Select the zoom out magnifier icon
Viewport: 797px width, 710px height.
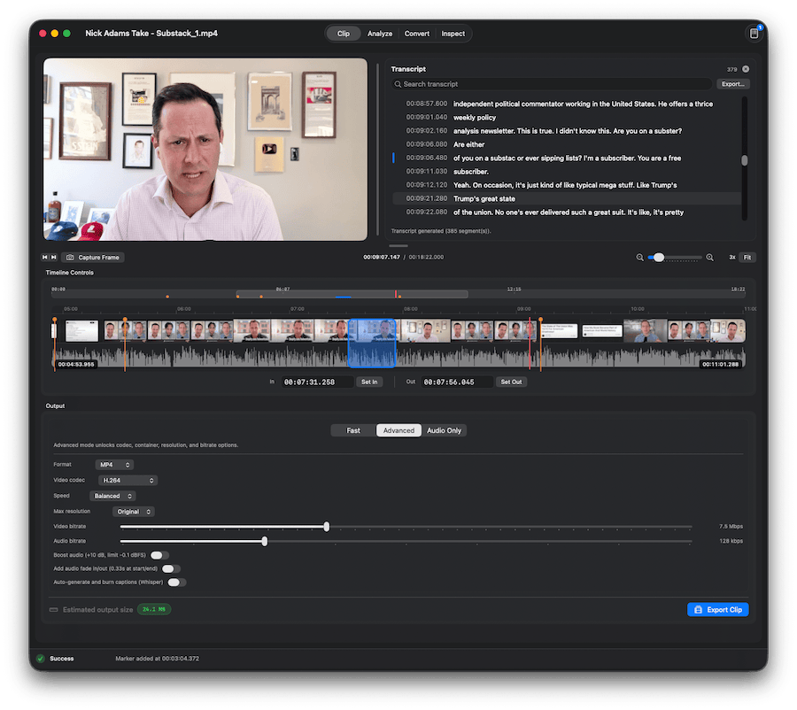coord(639,257)
